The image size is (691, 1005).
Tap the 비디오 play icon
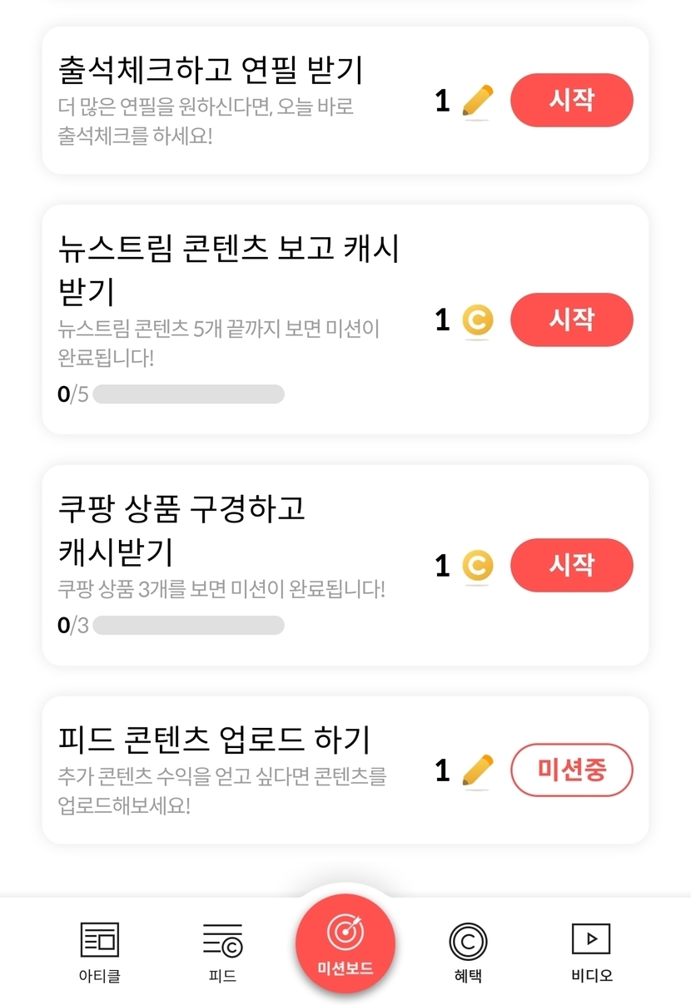[591, 939]
